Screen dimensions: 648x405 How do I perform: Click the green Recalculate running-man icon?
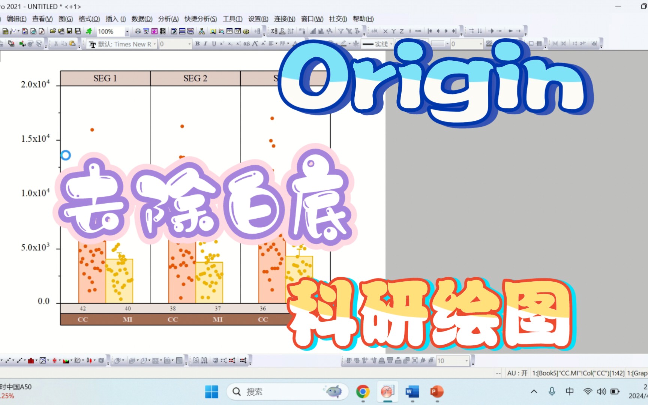[88, 31]
